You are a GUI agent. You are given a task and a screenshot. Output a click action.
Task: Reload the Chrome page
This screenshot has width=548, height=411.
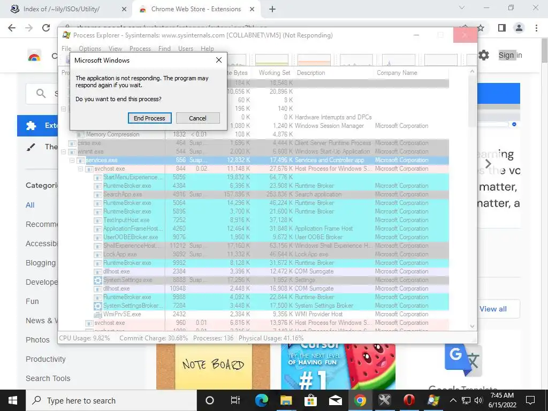(46, 28)
